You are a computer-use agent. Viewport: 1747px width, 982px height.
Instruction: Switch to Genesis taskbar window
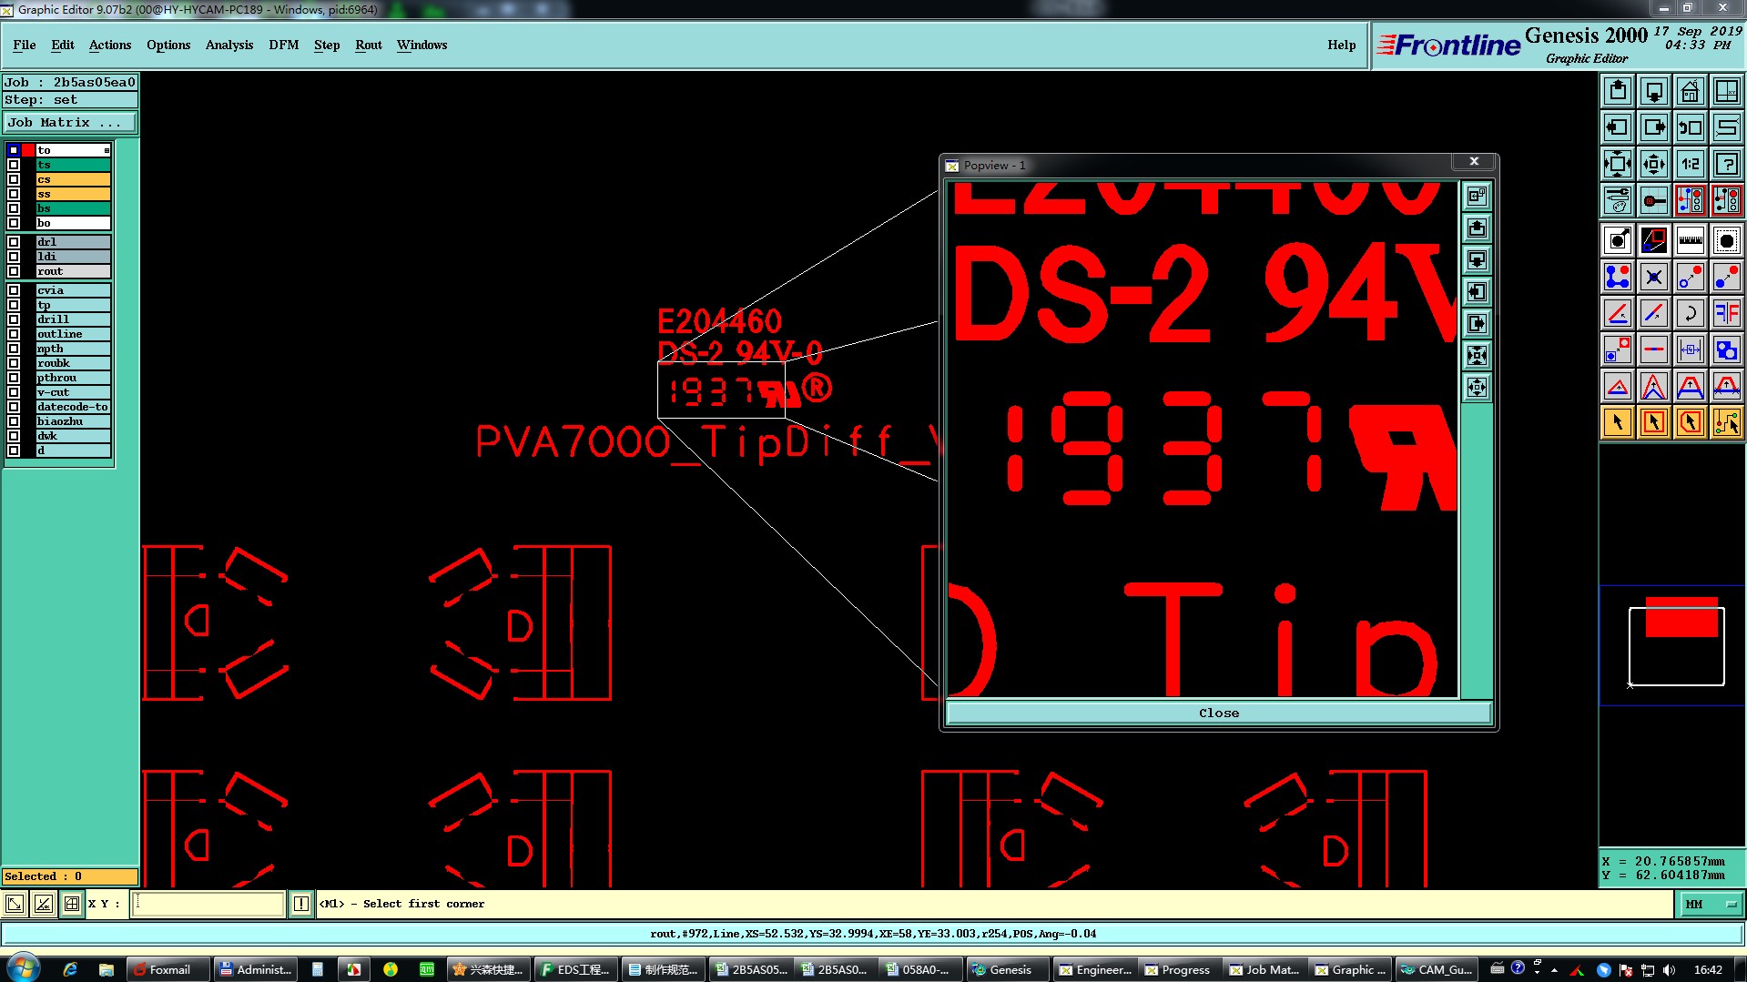tap(1009, 969)
